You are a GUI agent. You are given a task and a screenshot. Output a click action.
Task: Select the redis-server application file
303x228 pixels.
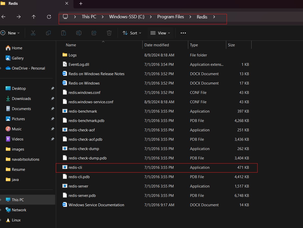(x=78, y=186)
